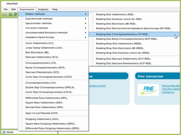Viewport: 181px width, 135px height.
Task: Pick Rotating Disk Electrolysis (BE-RDE)
Action: tap(134, 24)
